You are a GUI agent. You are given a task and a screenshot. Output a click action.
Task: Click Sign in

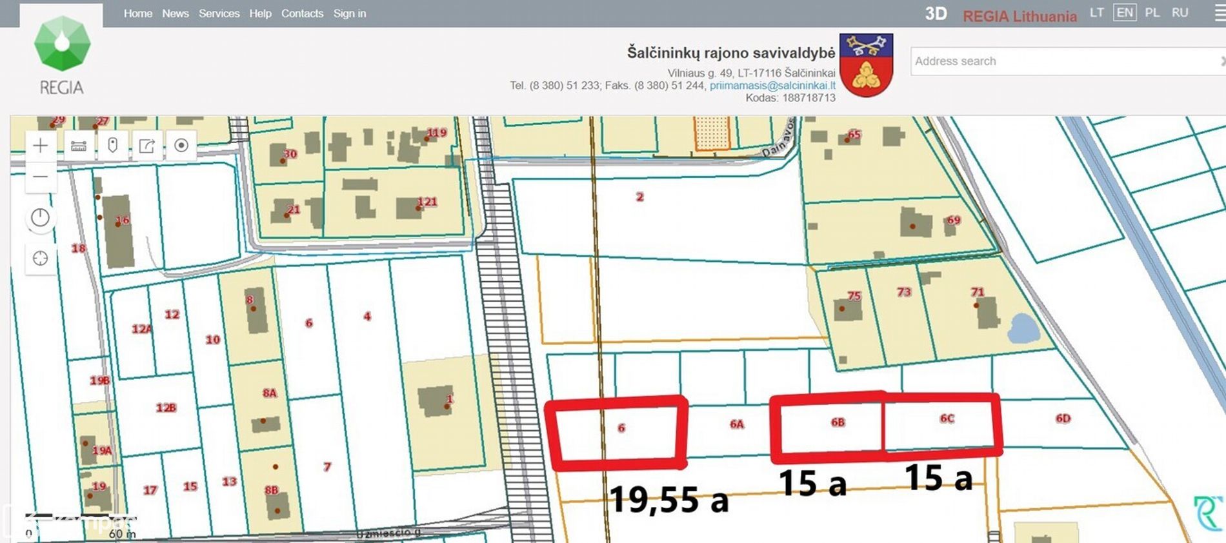pyautogui.click(x=350, y=14)
